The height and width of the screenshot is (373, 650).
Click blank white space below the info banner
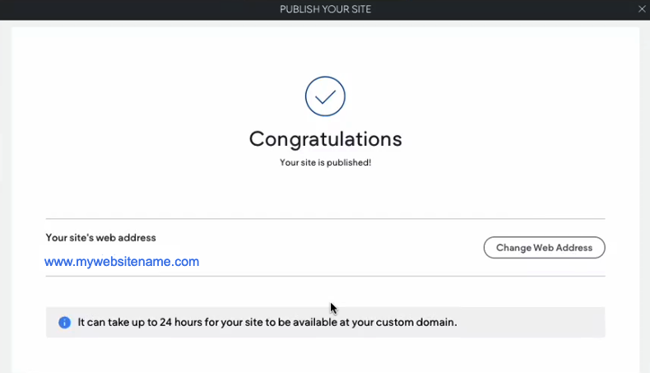tap(326, 355)
